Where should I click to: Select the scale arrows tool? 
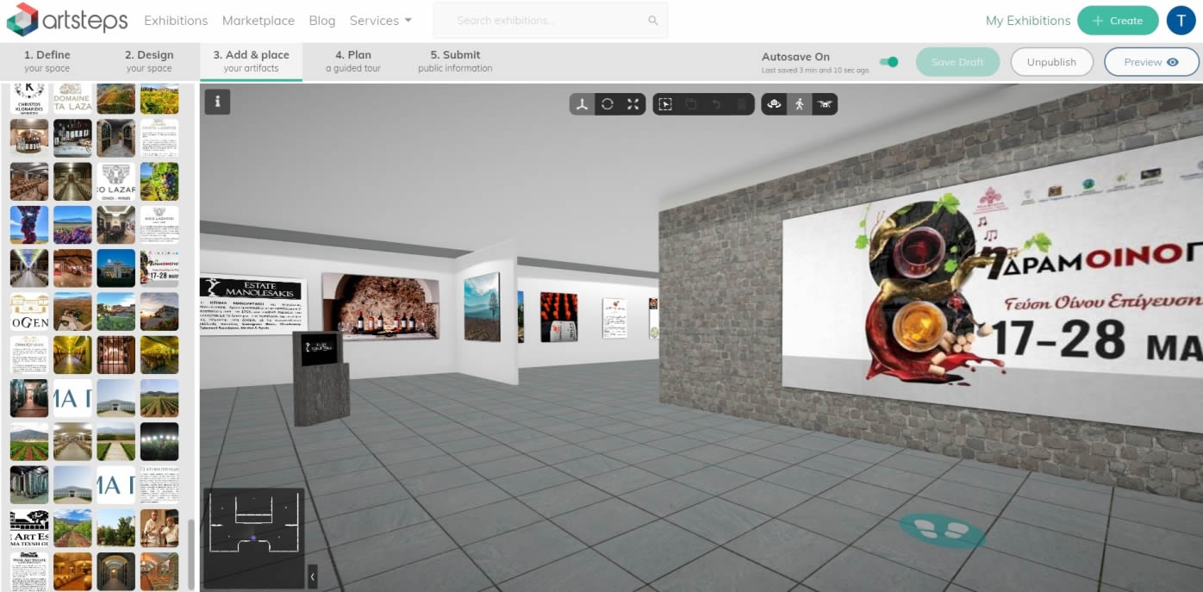coord(633,104)
